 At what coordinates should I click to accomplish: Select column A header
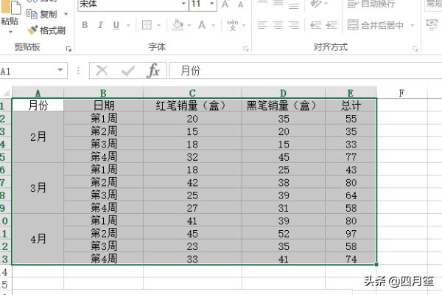point(38,93)
